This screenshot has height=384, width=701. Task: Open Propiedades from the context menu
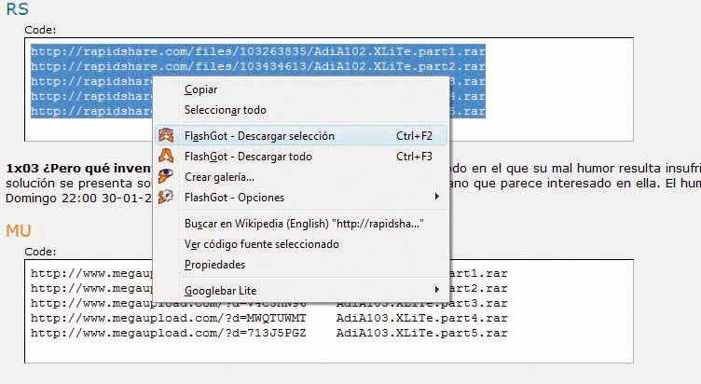click(214, 265)
